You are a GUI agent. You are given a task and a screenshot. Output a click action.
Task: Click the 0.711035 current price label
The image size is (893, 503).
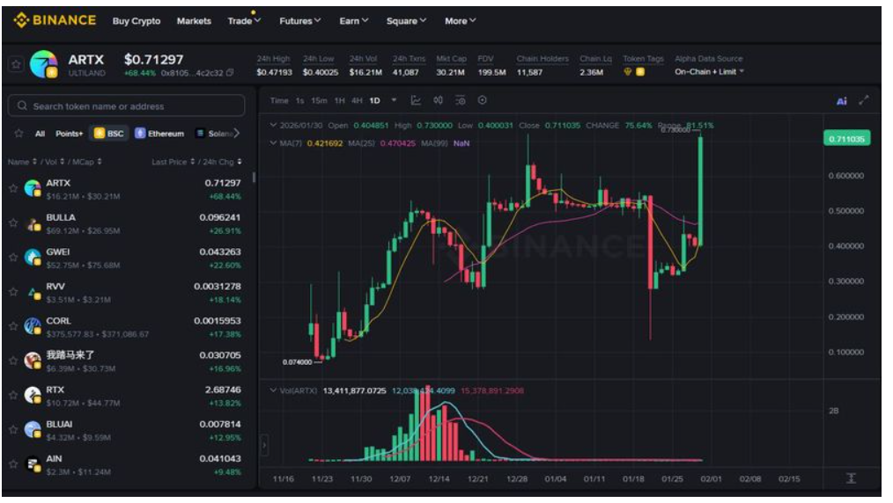coord(847,139)
